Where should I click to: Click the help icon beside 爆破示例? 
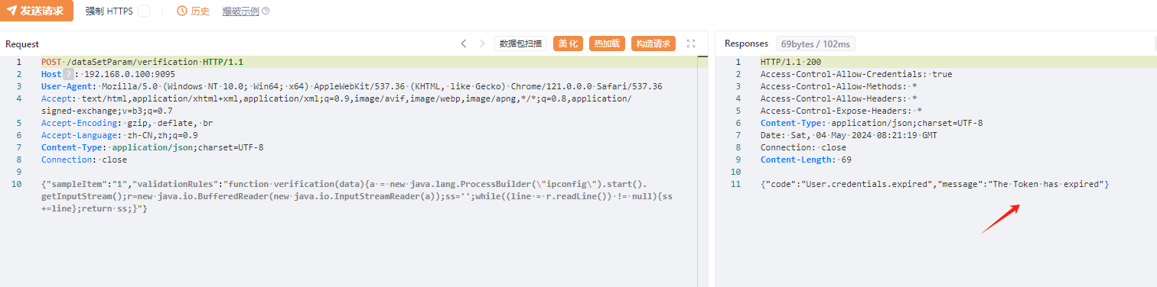[x=266, y=11]
